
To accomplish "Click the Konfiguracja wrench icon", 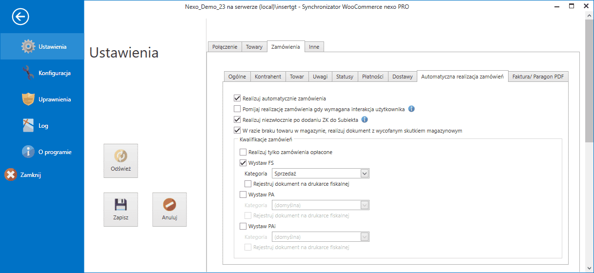I will (x=28, y=73).
